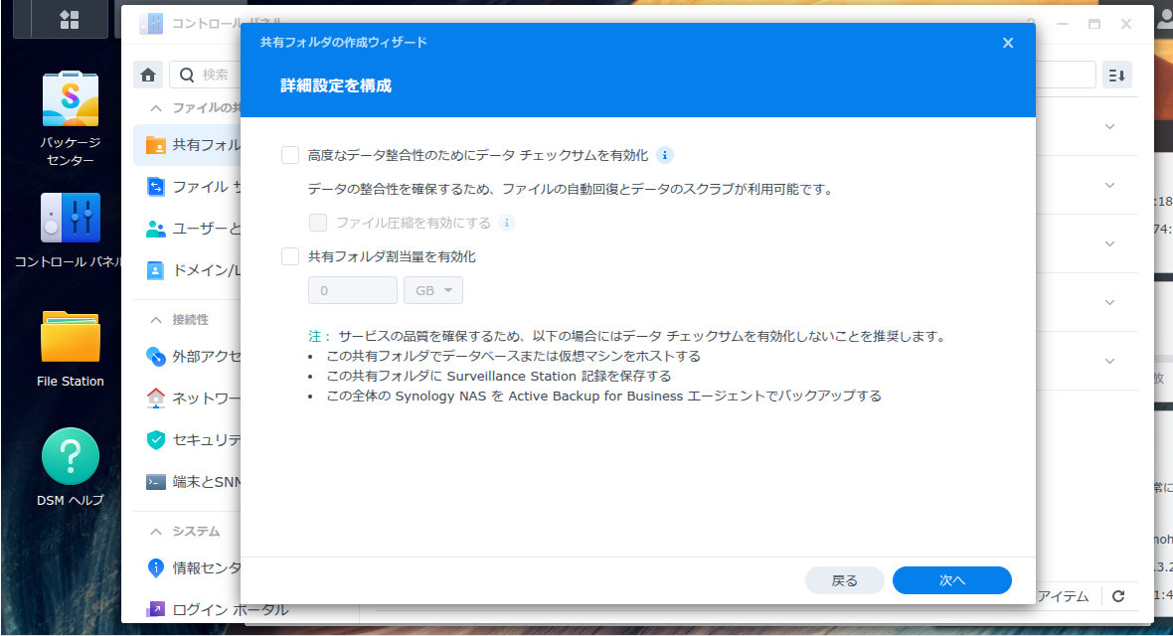Collapse the File Sharing (ファイルの共) sidebar section
Screen dimensions: 1173x636
click(156, 108)
